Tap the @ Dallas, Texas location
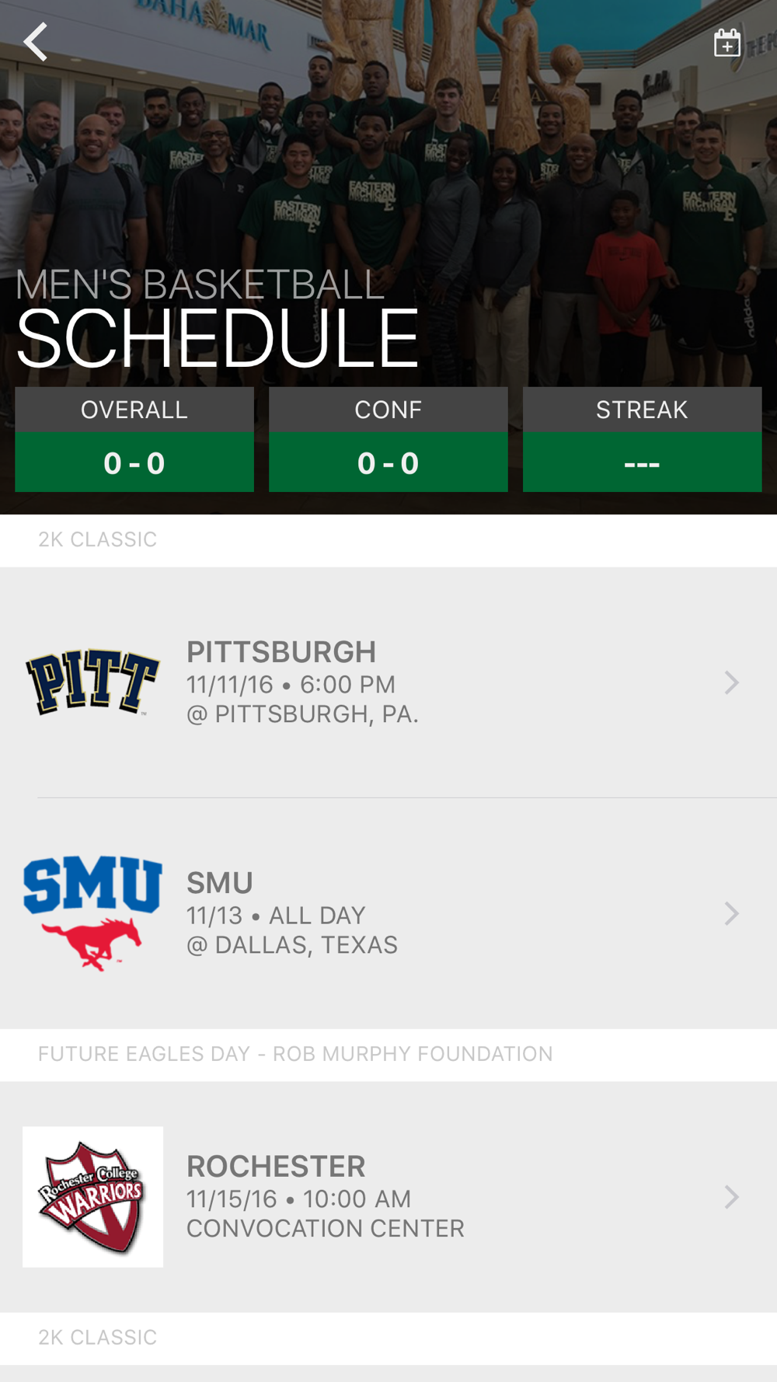Viewport: 777px width, 1382px height. (x=292, y=945)
